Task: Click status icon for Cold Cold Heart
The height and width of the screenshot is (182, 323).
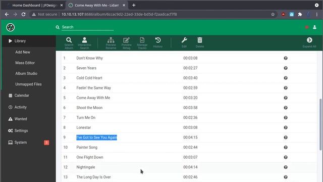Action: point(286,78)
